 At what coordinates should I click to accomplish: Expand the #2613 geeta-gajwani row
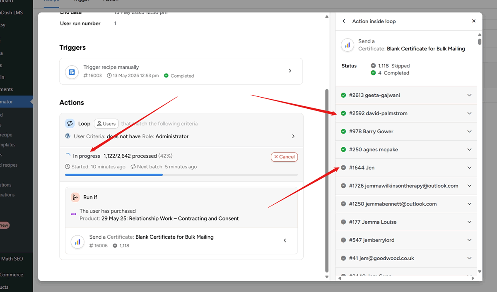[469, 95]
